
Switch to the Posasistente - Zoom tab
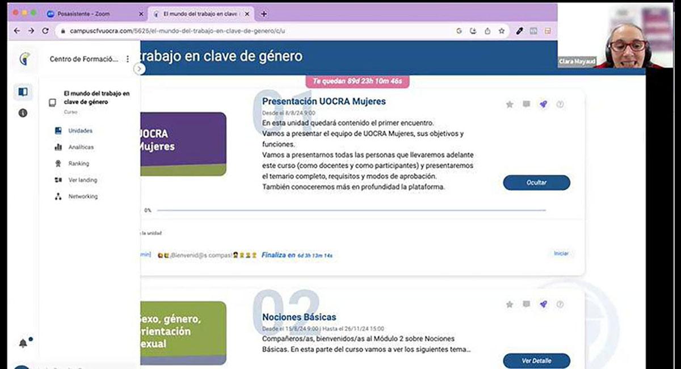pyautogui.click(x=95, y=14)
